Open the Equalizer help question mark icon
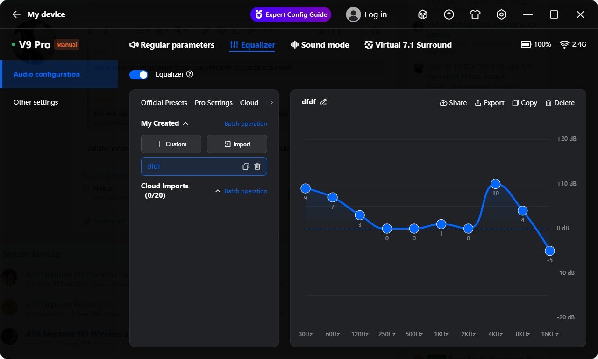This screenshot has width=598, height=359. 190,74
